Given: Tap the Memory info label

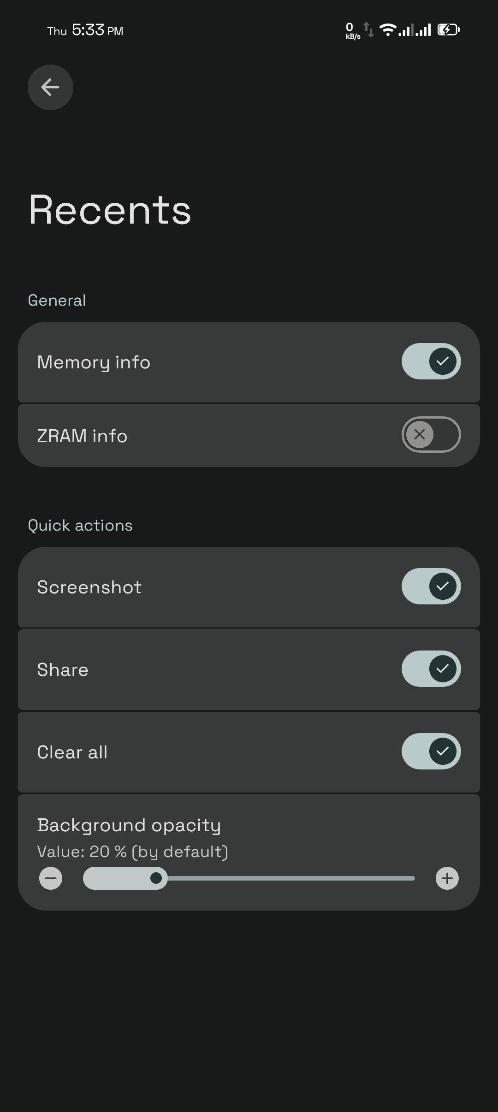Looking at the screenshot, I should pos(94,362).
